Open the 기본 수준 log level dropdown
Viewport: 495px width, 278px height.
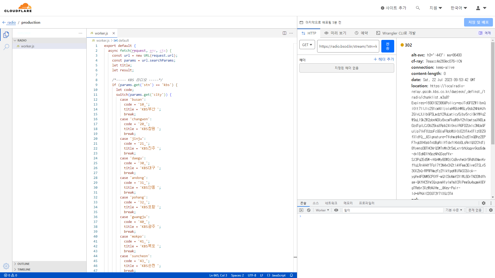pyautogui.click(x=453, y=210)
